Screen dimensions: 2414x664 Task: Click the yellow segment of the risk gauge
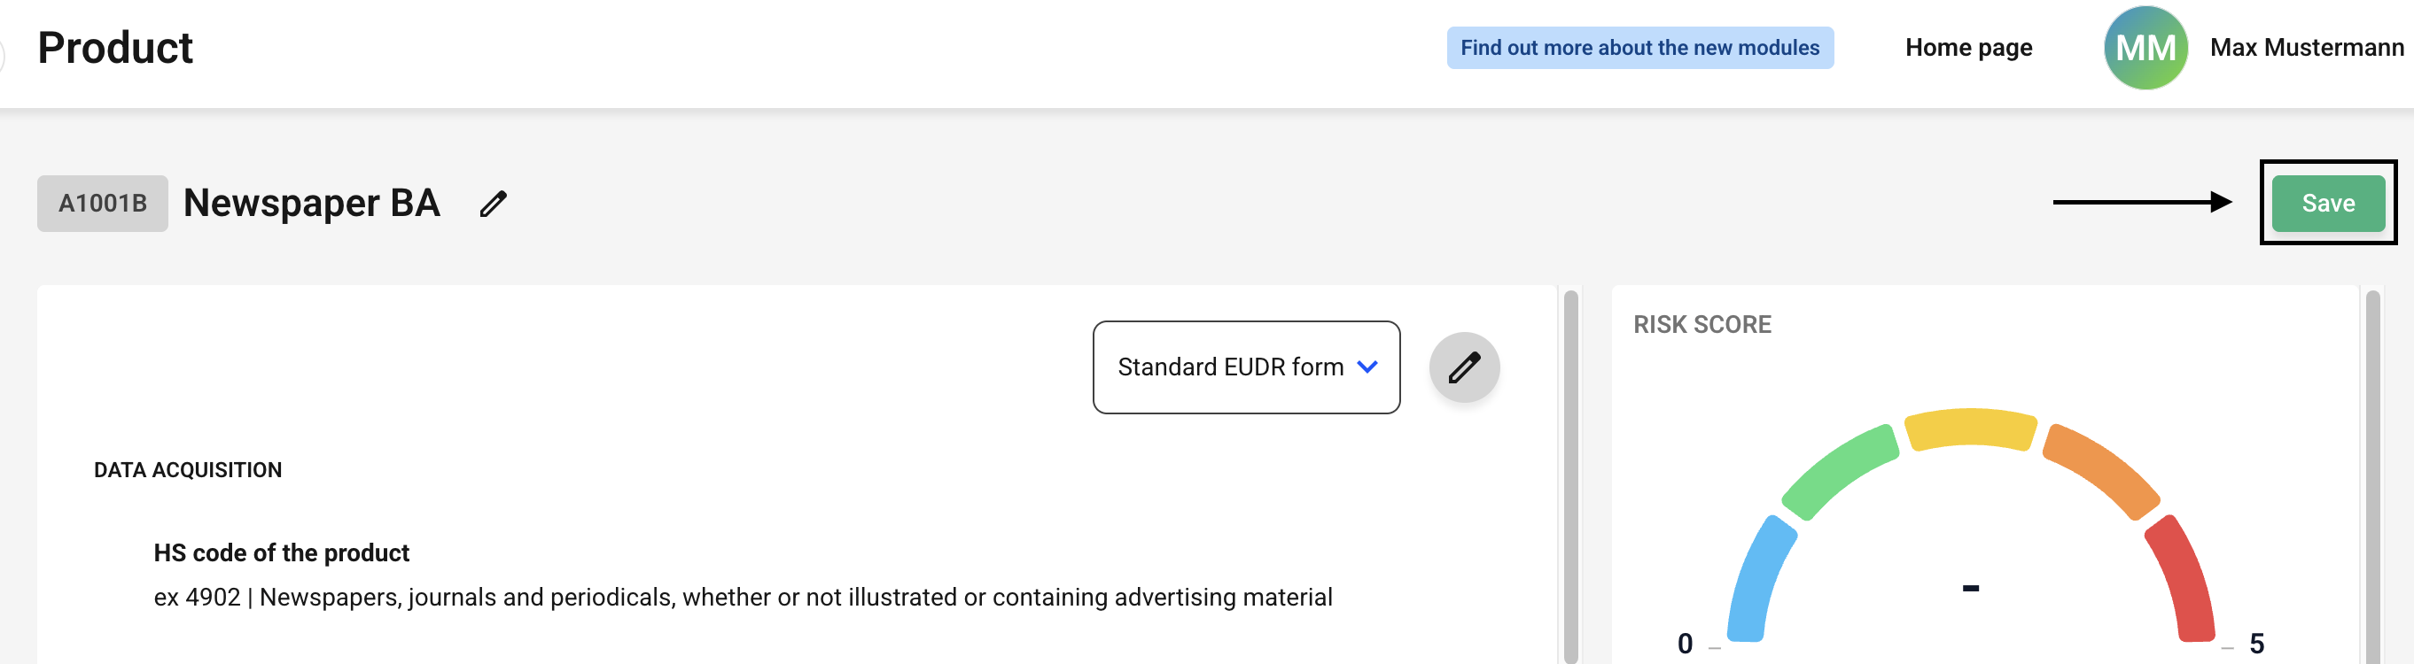point(1971,429)
